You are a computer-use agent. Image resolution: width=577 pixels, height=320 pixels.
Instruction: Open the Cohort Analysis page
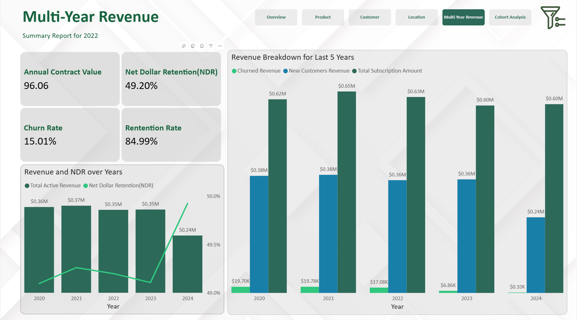tap(510, 17)
